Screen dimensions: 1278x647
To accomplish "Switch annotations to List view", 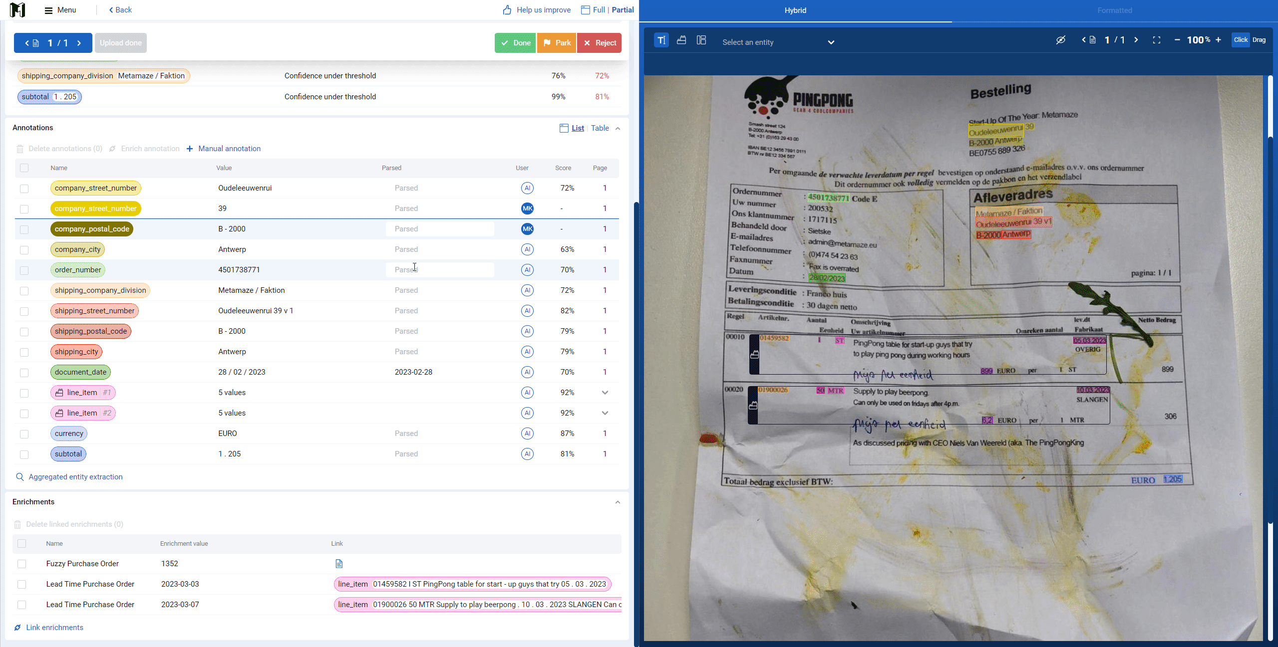I will click(x=578, y=128).
